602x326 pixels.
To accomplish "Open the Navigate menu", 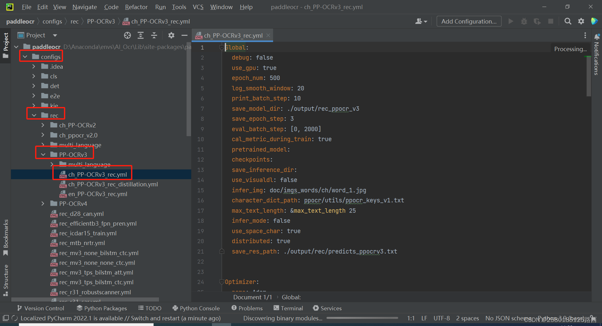I will click(85, 7).
